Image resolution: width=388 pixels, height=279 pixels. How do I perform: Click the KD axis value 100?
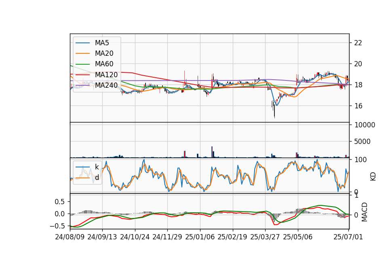361,160
